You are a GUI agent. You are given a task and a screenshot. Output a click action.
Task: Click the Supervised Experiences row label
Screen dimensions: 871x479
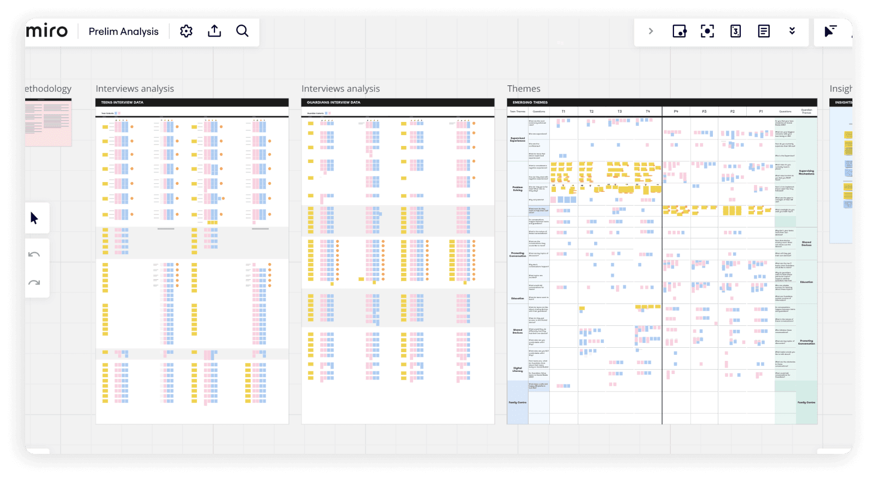click(x=518, y=139)
